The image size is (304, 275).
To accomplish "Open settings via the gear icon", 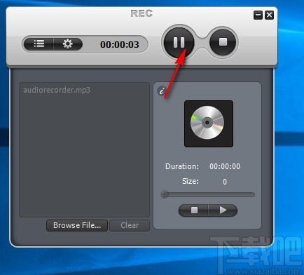I will (x=68, y=43).
